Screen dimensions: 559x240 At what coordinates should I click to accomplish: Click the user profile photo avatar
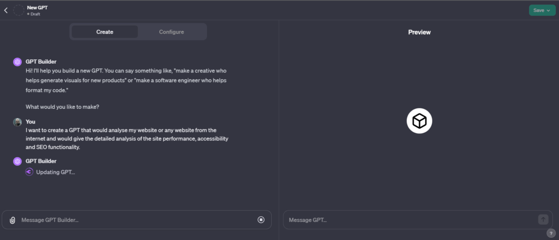tap(17, 122)
